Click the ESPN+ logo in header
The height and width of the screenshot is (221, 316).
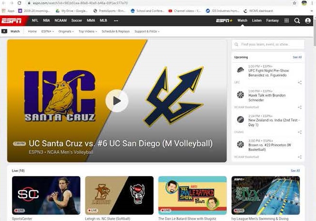click(x=224, y=21)
